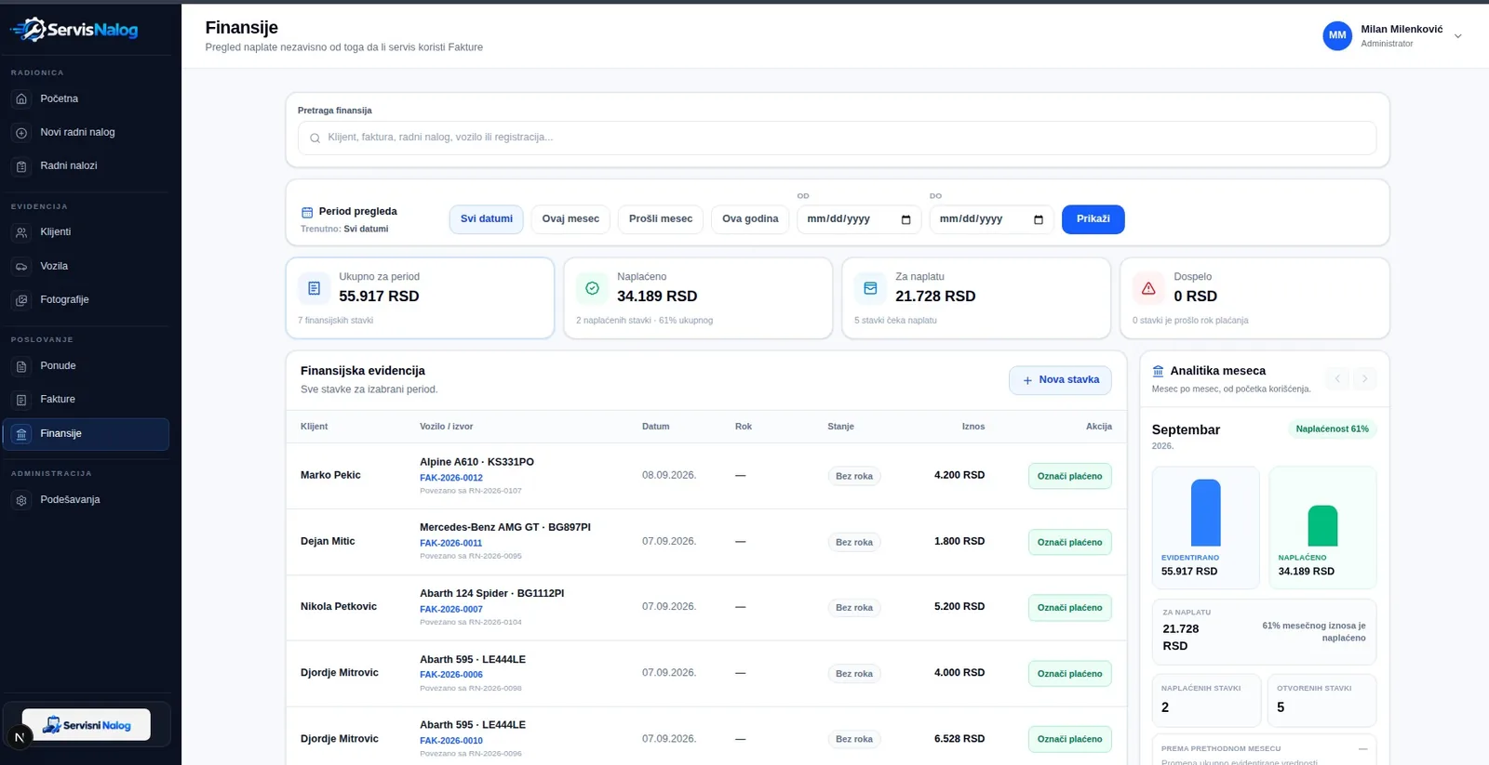Click the ServisNalog logo in the sidebar header

pyautogui.click(x=74, y=30)
